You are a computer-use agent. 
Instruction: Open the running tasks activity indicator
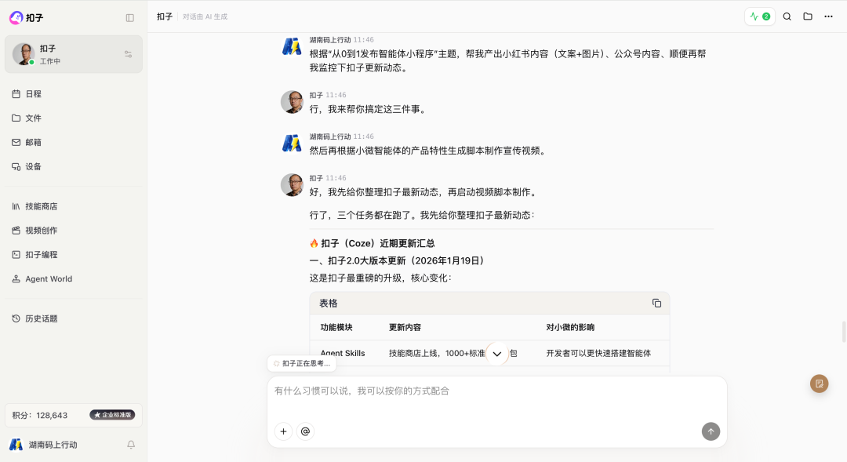click(x=760, y=16)
